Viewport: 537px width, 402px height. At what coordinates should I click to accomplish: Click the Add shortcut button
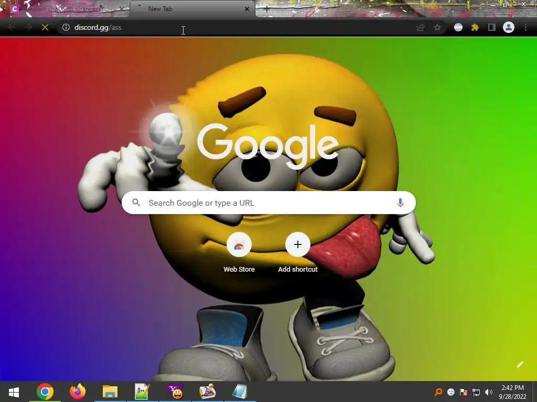pos(298,253)
